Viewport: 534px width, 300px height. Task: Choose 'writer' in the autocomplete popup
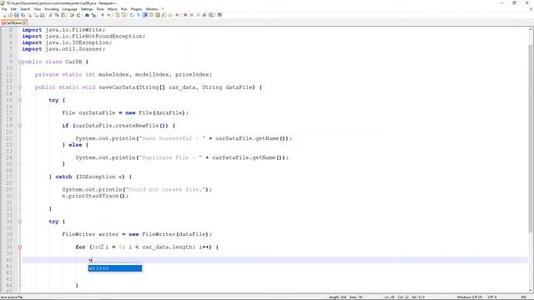(115, 268)
